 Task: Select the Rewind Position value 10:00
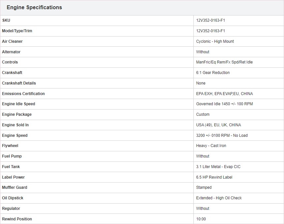(x=201, y=219)
